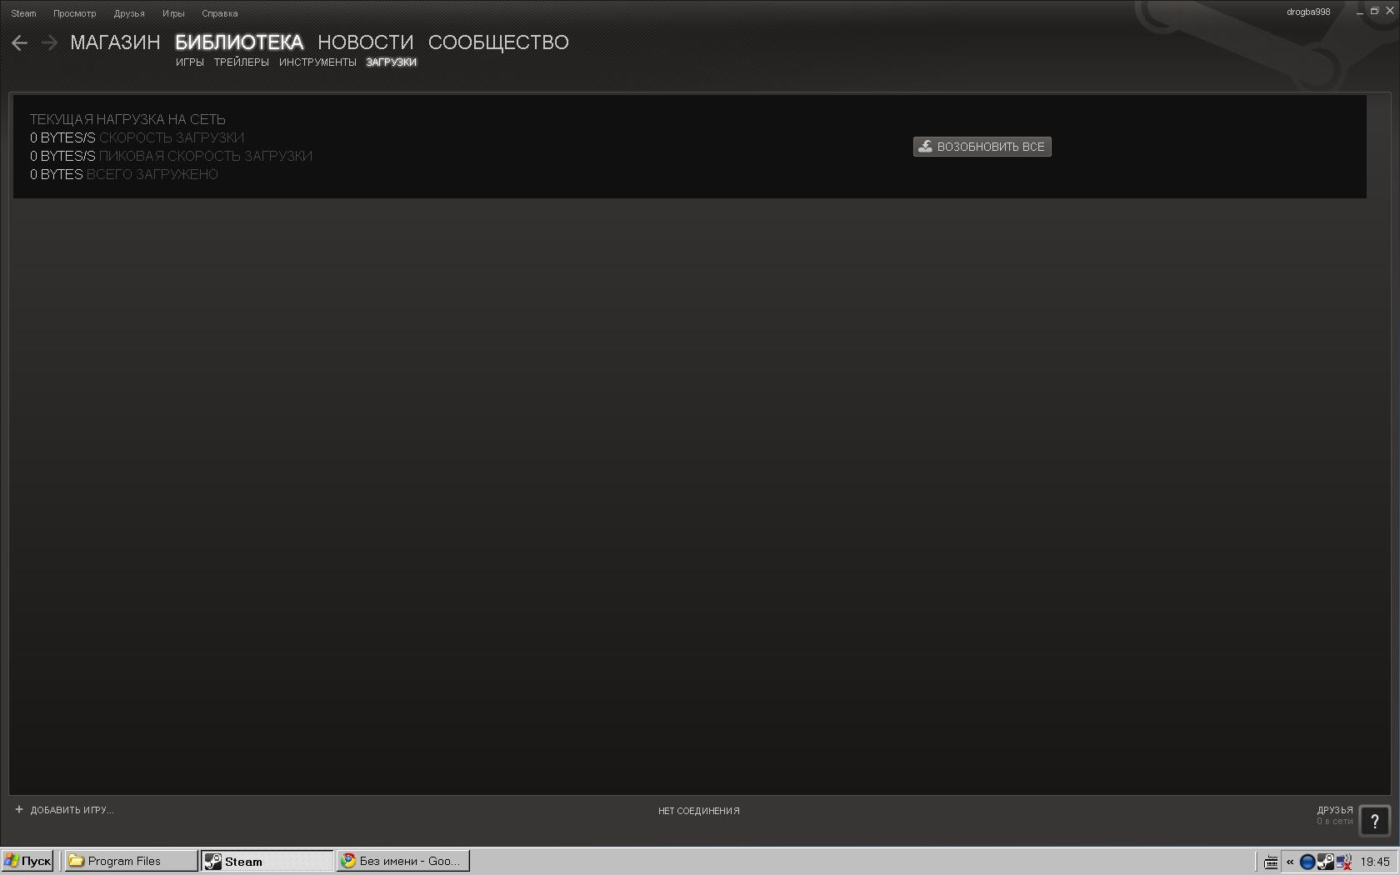The image size is (1400, 875).
Task: Open the СООБЩЕСТВО section
Action: [498, 42]
